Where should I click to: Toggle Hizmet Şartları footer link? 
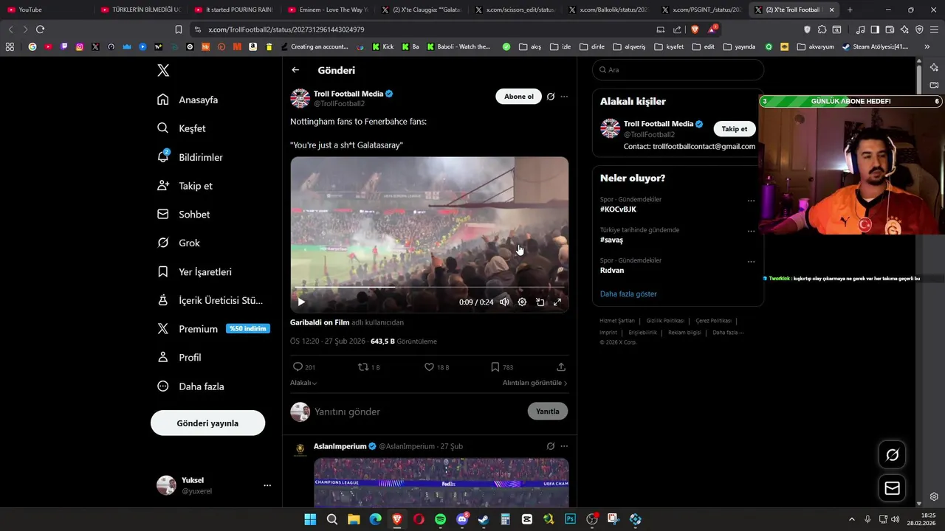click(x=616, y=321)
